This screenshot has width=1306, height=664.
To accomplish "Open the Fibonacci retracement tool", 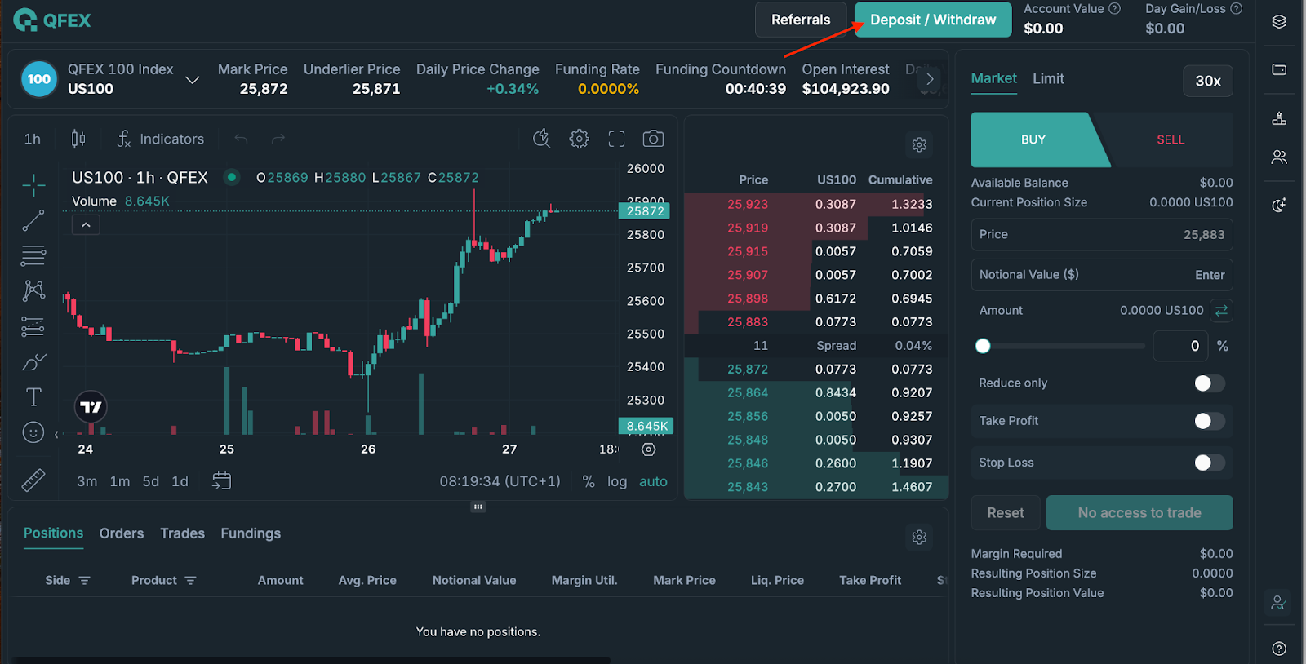I will [33, 256].
